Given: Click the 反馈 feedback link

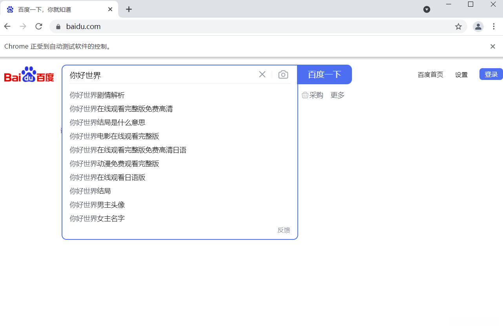Looking at the screenshot, I should pyautogui.click(x=284, y=230).
